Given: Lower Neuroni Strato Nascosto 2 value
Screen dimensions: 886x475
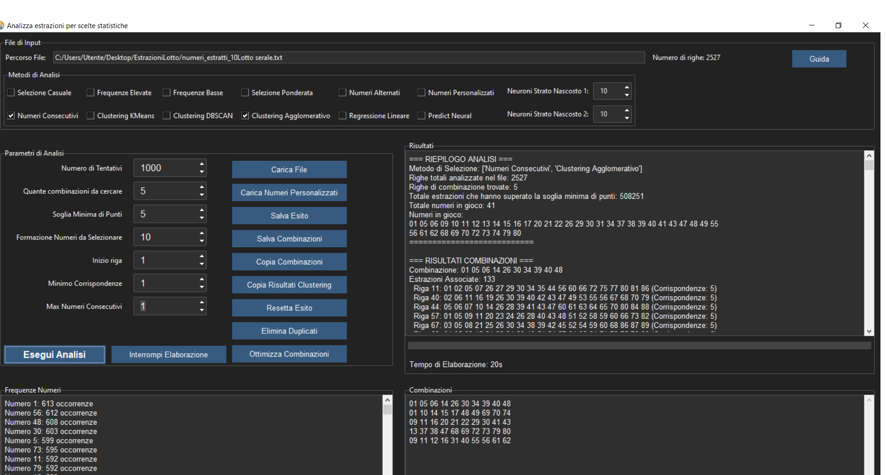Looking at the screenshot, I should [626, 118].
